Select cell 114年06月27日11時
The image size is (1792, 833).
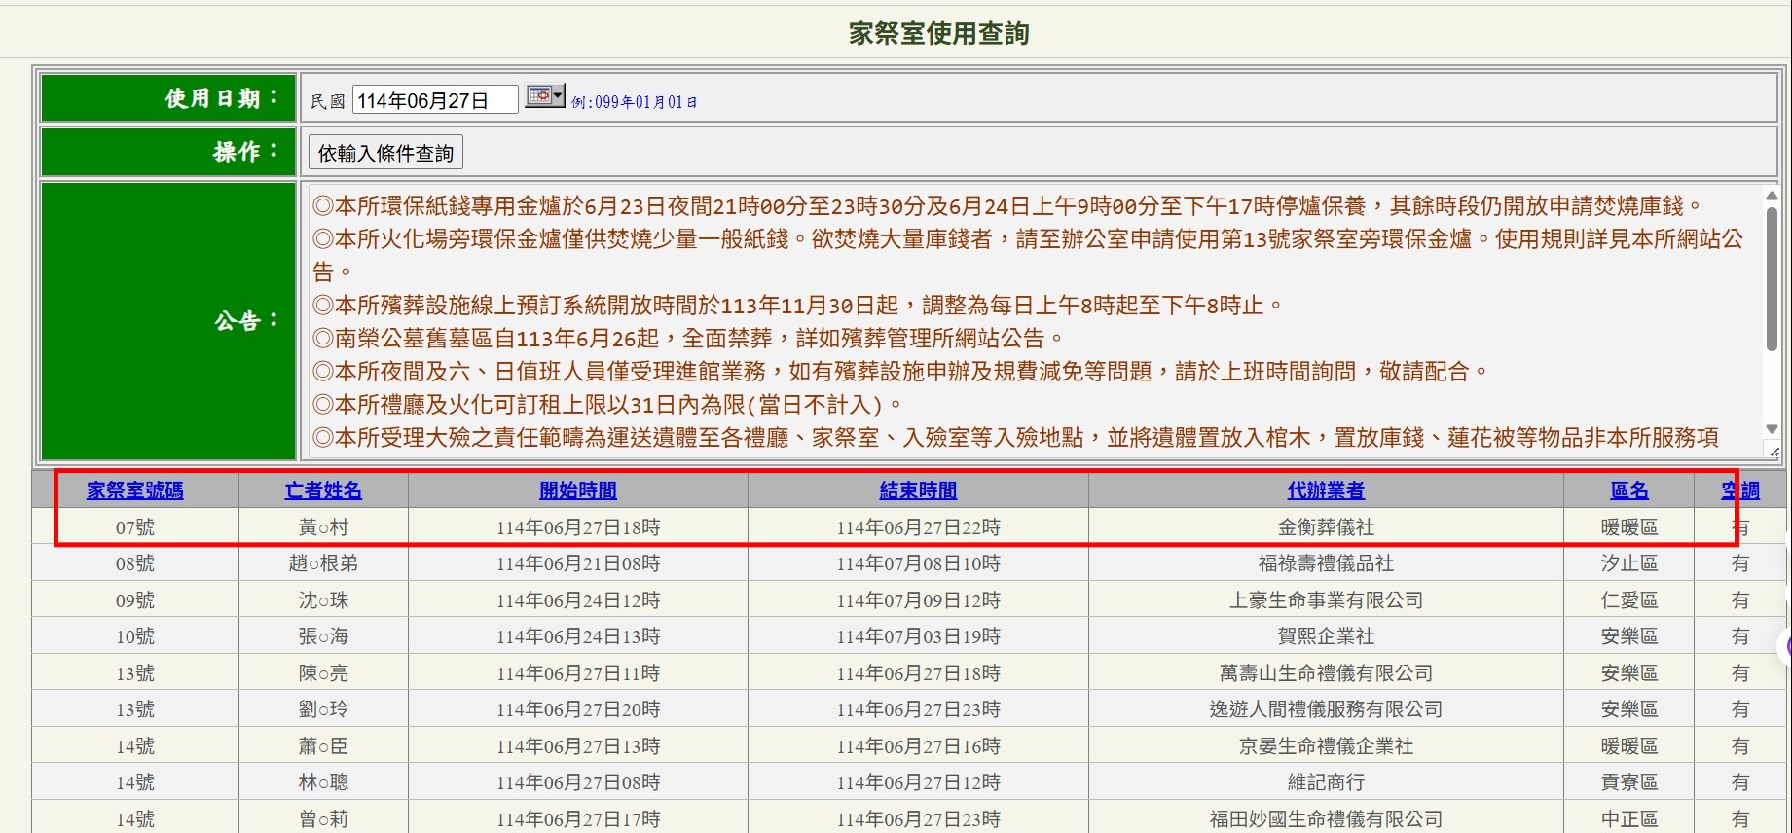point(578,673)
